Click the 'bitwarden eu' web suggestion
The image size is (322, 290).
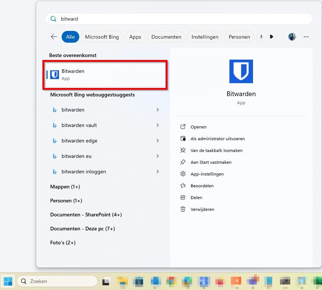point(76,156)
